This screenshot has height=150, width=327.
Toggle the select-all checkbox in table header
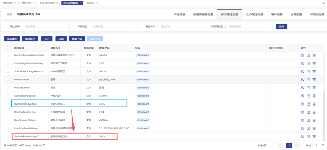click(7, 48)
